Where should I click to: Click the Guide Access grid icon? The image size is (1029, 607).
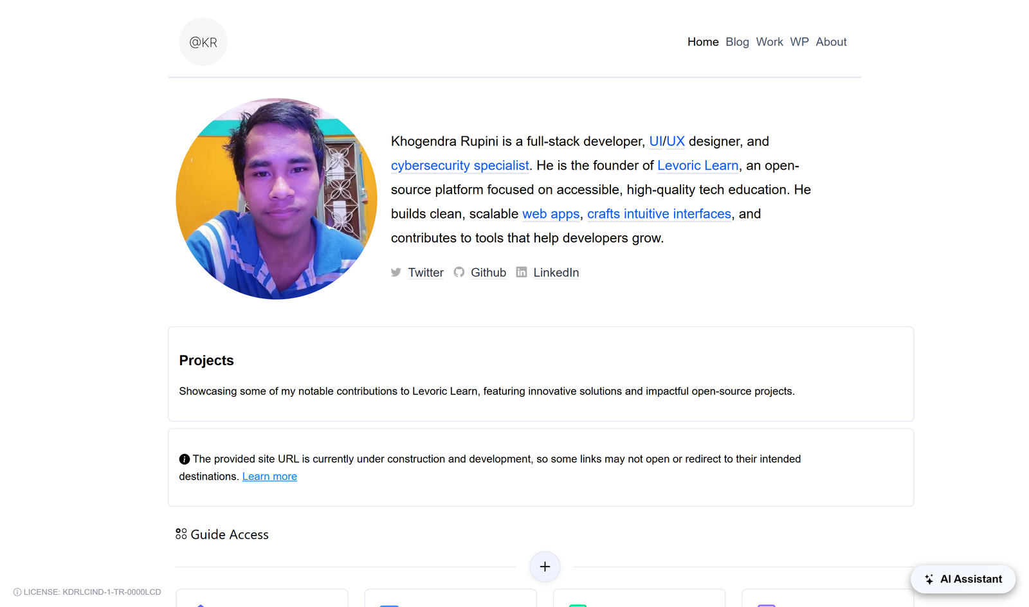point(181,534)
